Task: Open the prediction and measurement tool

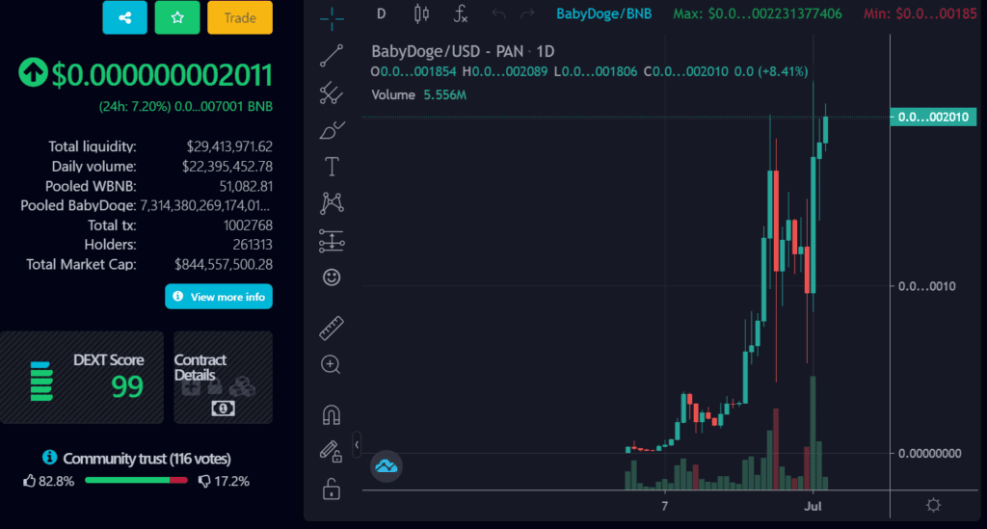Action: pos(332,240)
